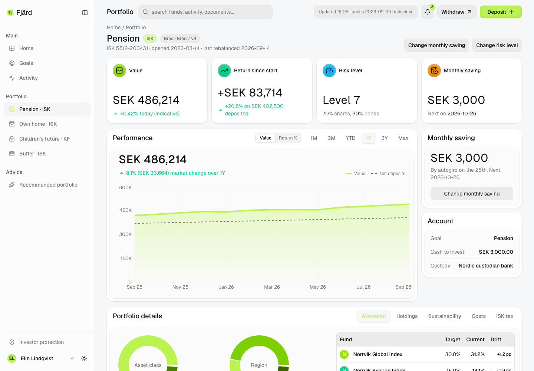
Task: Click the Change risk level button
Action: [x=497, y=45]
